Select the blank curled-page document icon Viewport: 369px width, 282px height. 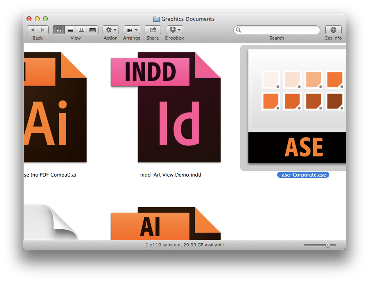pos(51,222)
